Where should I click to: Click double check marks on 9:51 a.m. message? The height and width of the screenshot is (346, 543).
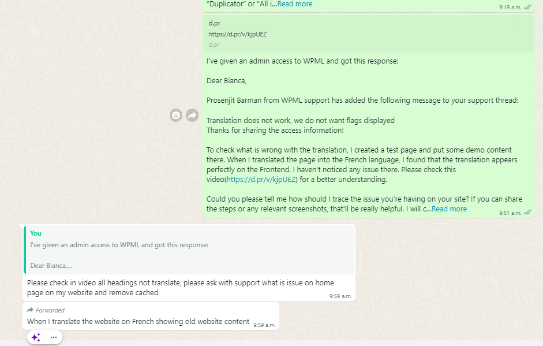(x=527, y=212)
